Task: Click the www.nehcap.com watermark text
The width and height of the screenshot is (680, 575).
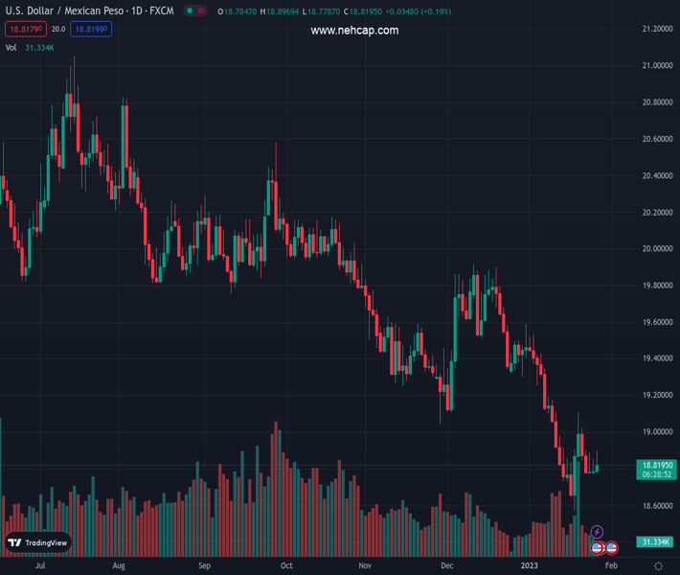Action: pos(354,31)
